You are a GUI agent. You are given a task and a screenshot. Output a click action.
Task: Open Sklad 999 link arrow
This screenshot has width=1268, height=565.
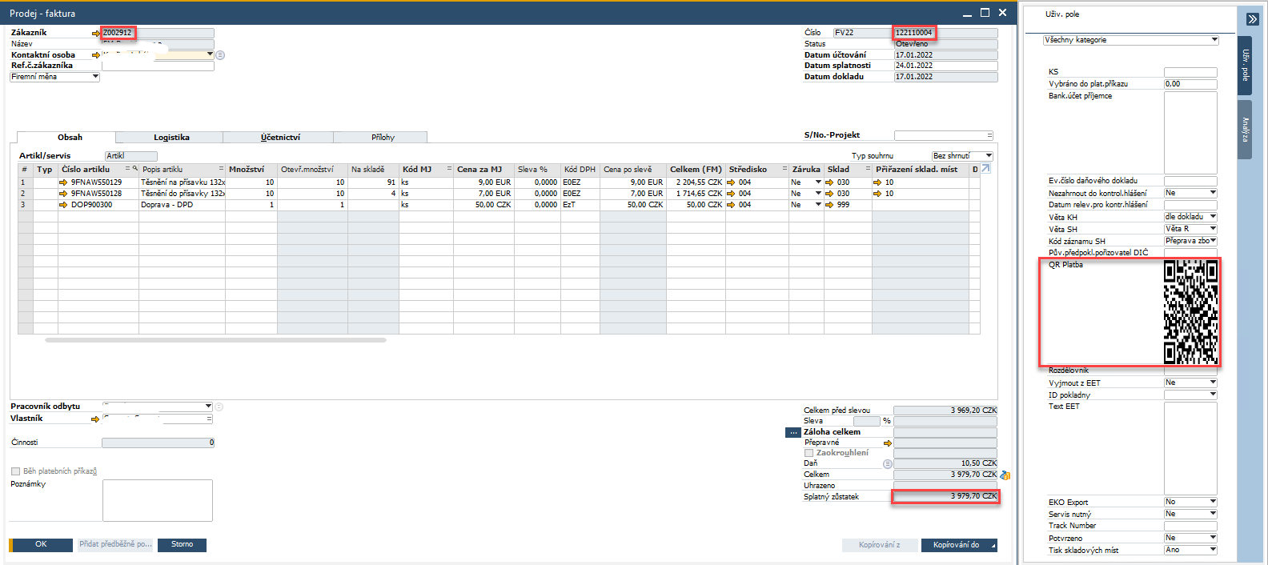click(x=830, y=205)
